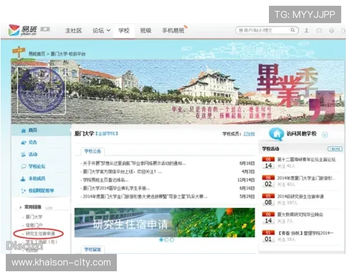Image resolution: width=347 pixels, height=277 pixels.
Task: Open activity 2014级研究新生住宿申请
Action: pyautogui.click(x=300, y=196)
